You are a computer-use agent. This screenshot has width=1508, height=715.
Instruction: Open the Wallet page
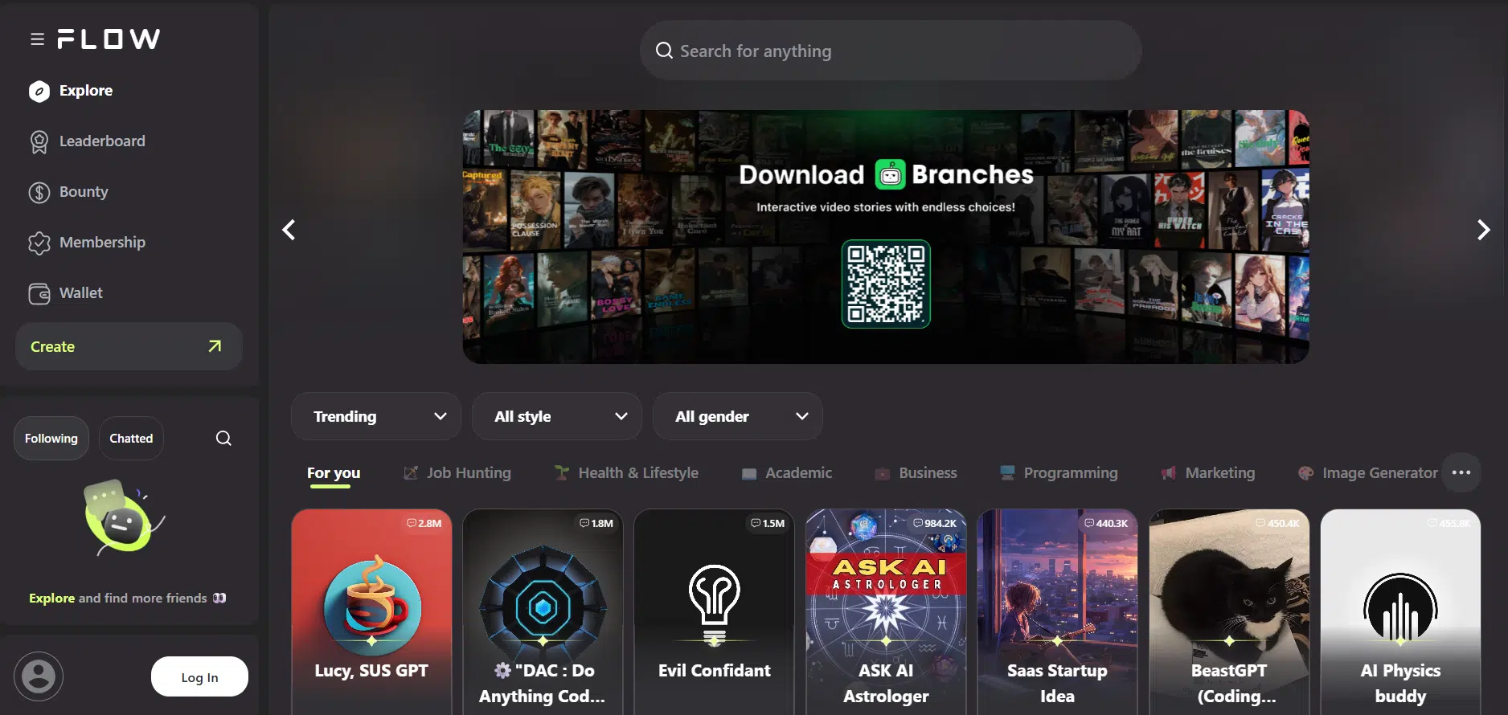click(x=80, y=293)
